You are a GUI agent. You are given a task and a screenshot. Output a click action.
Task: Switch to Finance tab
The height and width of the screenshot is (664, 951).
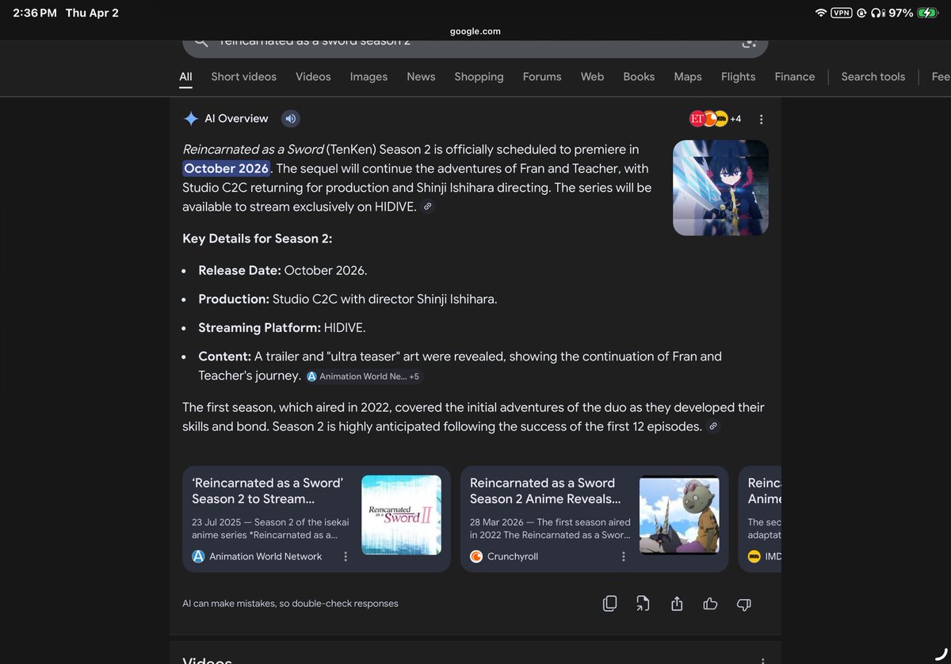click(795, 77)
